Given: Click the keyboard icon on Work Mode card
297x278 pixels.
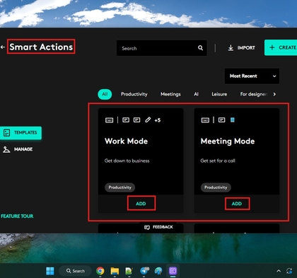Looking at the screenshot, I should coord(109,120).
